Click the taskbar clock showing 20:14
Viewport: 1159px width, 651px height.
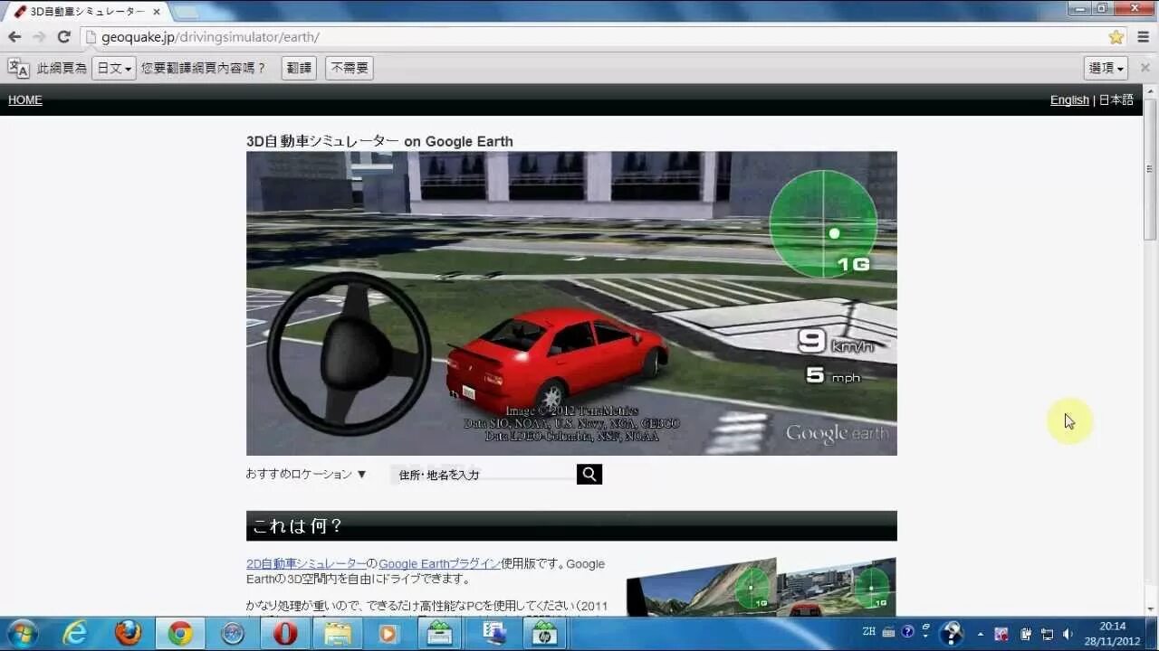1113,634
